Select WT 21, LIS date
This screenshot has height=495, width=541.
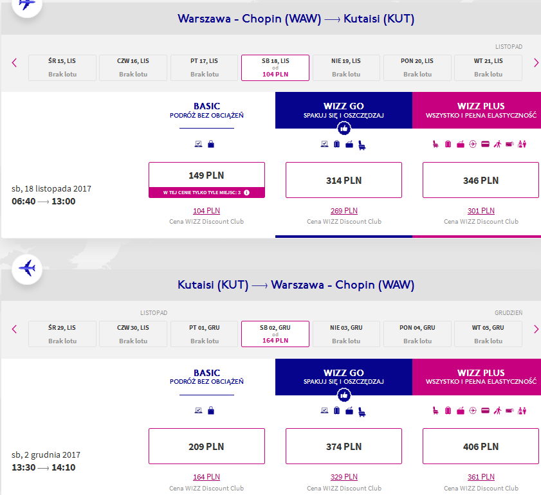(488, 67)
